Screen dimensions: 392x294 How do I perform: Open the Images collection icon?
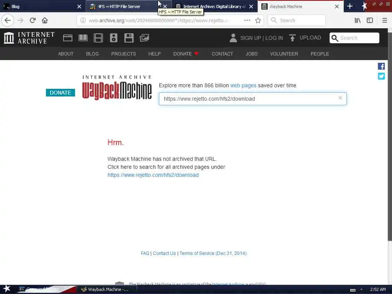click(144, 38)
